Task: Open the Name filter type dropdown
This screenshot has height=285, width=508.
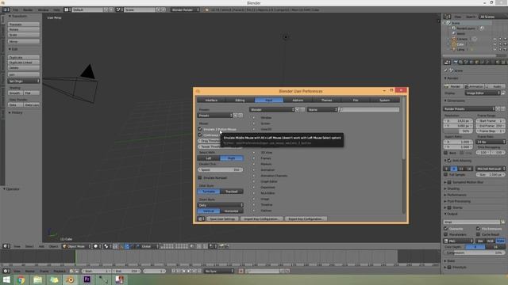Action: [322, 109]
